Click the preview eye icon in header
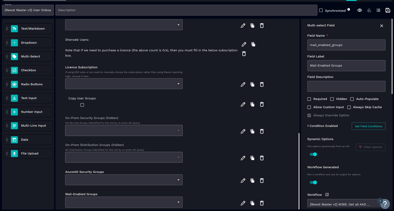 [360, 10]
